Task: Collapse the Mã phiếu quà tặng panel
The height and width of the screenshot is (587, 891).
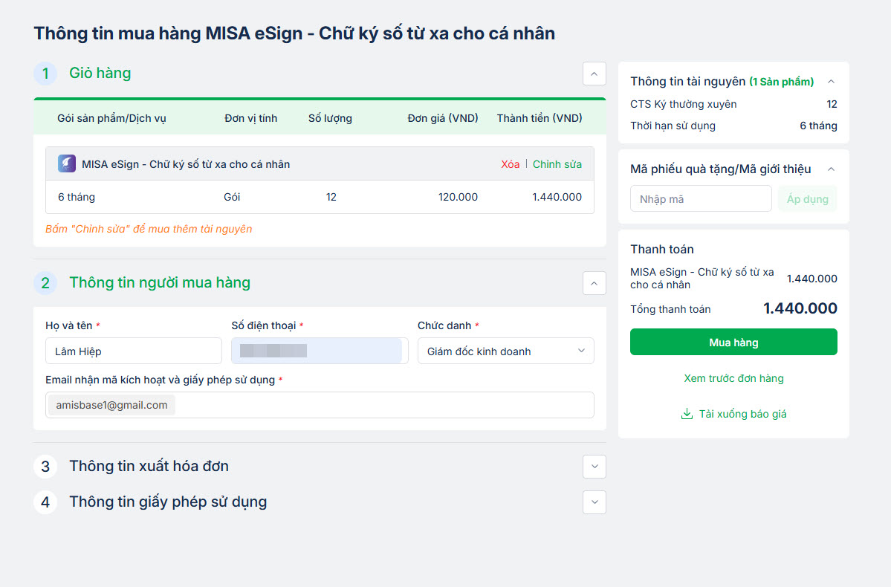Action: tap(831, 169)
